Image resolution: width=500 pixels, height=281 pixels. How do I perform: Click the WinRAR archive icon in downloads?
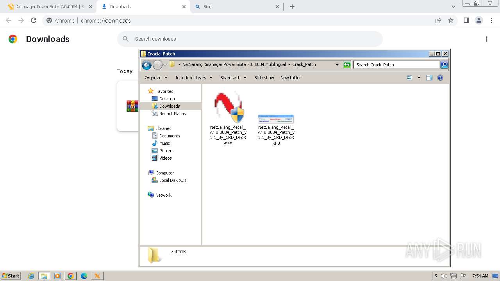coord(132,106)
